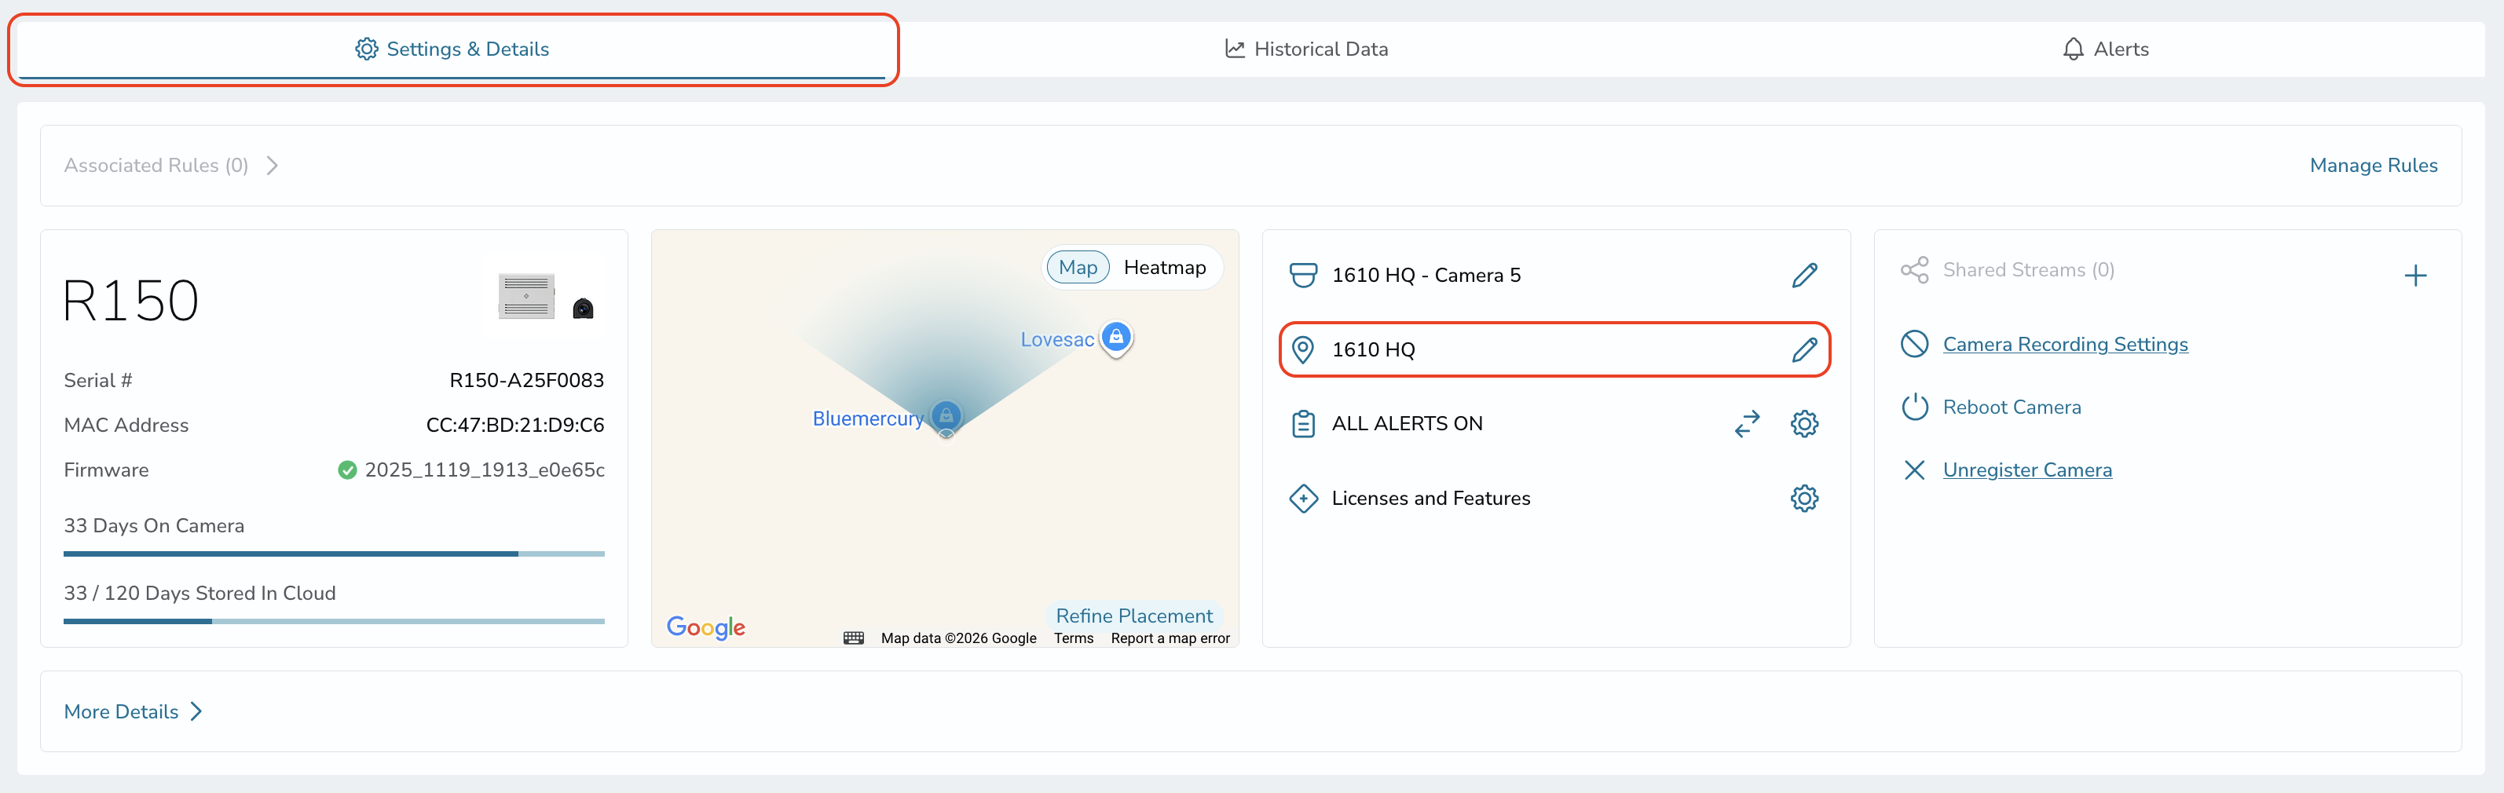Select serial number R150-A25F0083
2504x793 pixels.
pos(526,380)
